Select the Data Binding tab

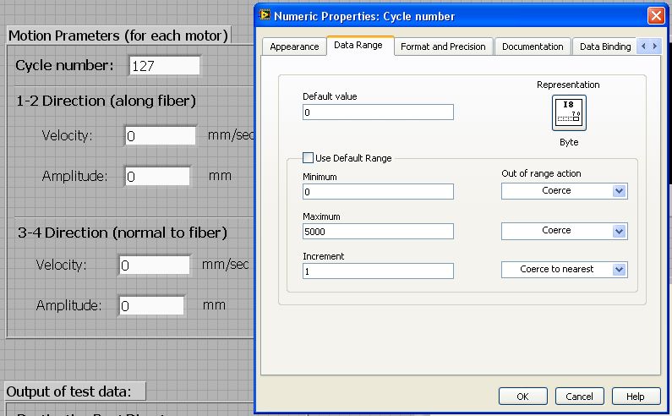point(604,47)
